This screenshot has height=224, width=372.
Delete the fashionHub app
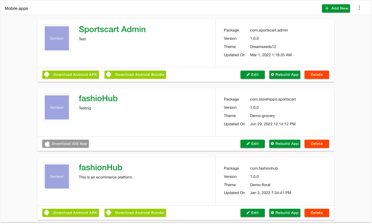tap(317, 213)
